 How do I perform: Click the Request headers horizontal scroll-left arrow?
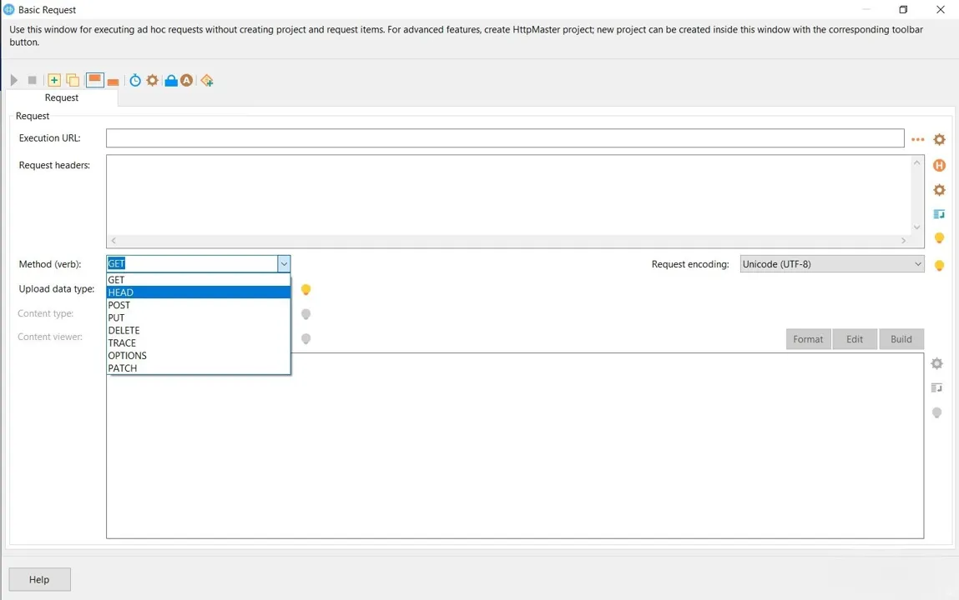pyautogui.click(x=114, y=241)
